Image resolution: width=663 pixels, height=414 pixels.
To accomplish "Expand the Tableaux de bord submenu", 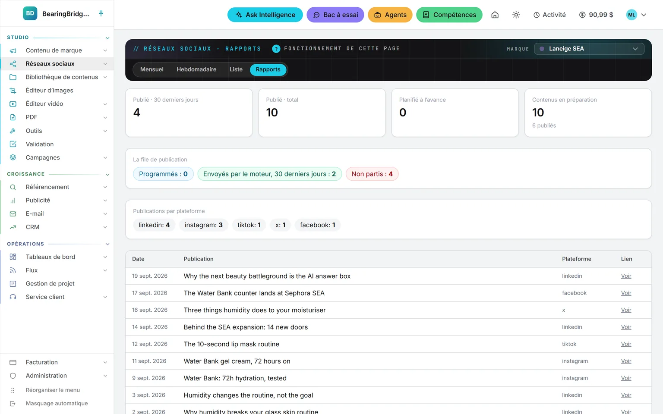I will 105,257.
